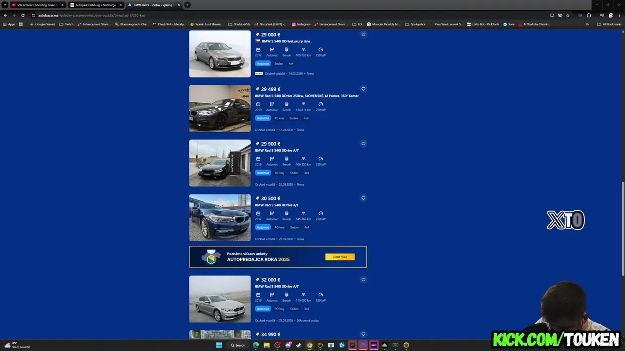
Task: Open Microsoft Edge from the taskbar
Action: click(256, 345)
